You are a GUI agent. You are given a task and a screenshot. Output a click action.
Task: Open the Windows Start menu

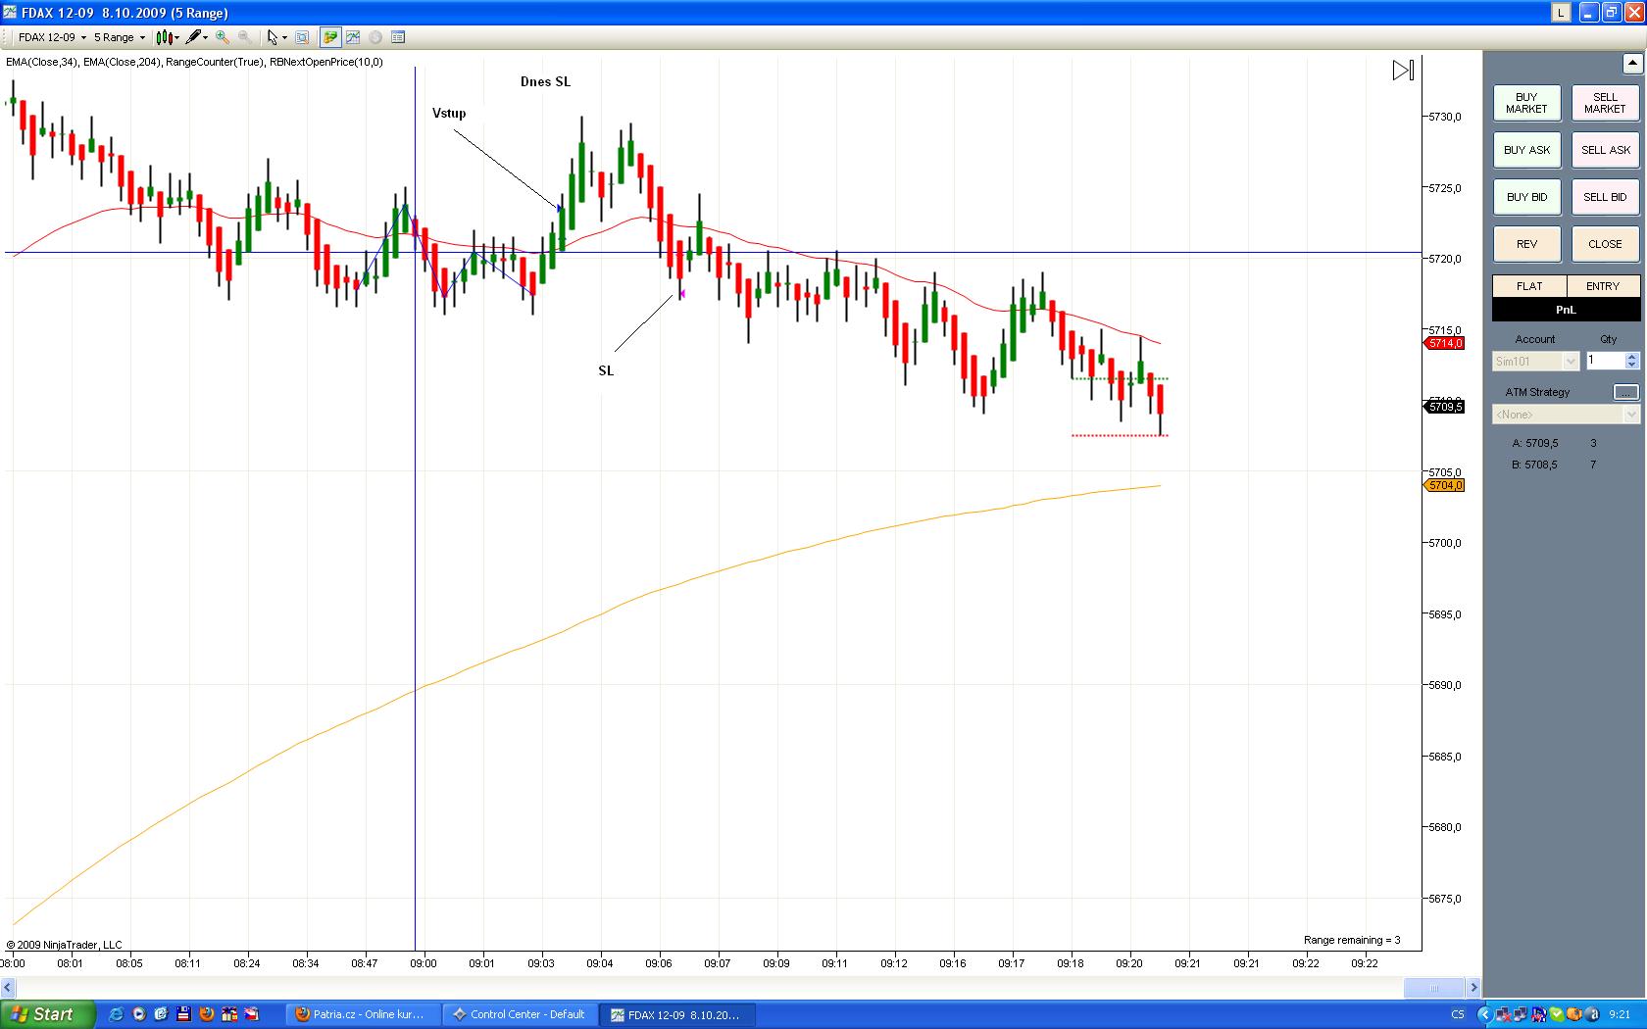click(x=48, y=1014)
